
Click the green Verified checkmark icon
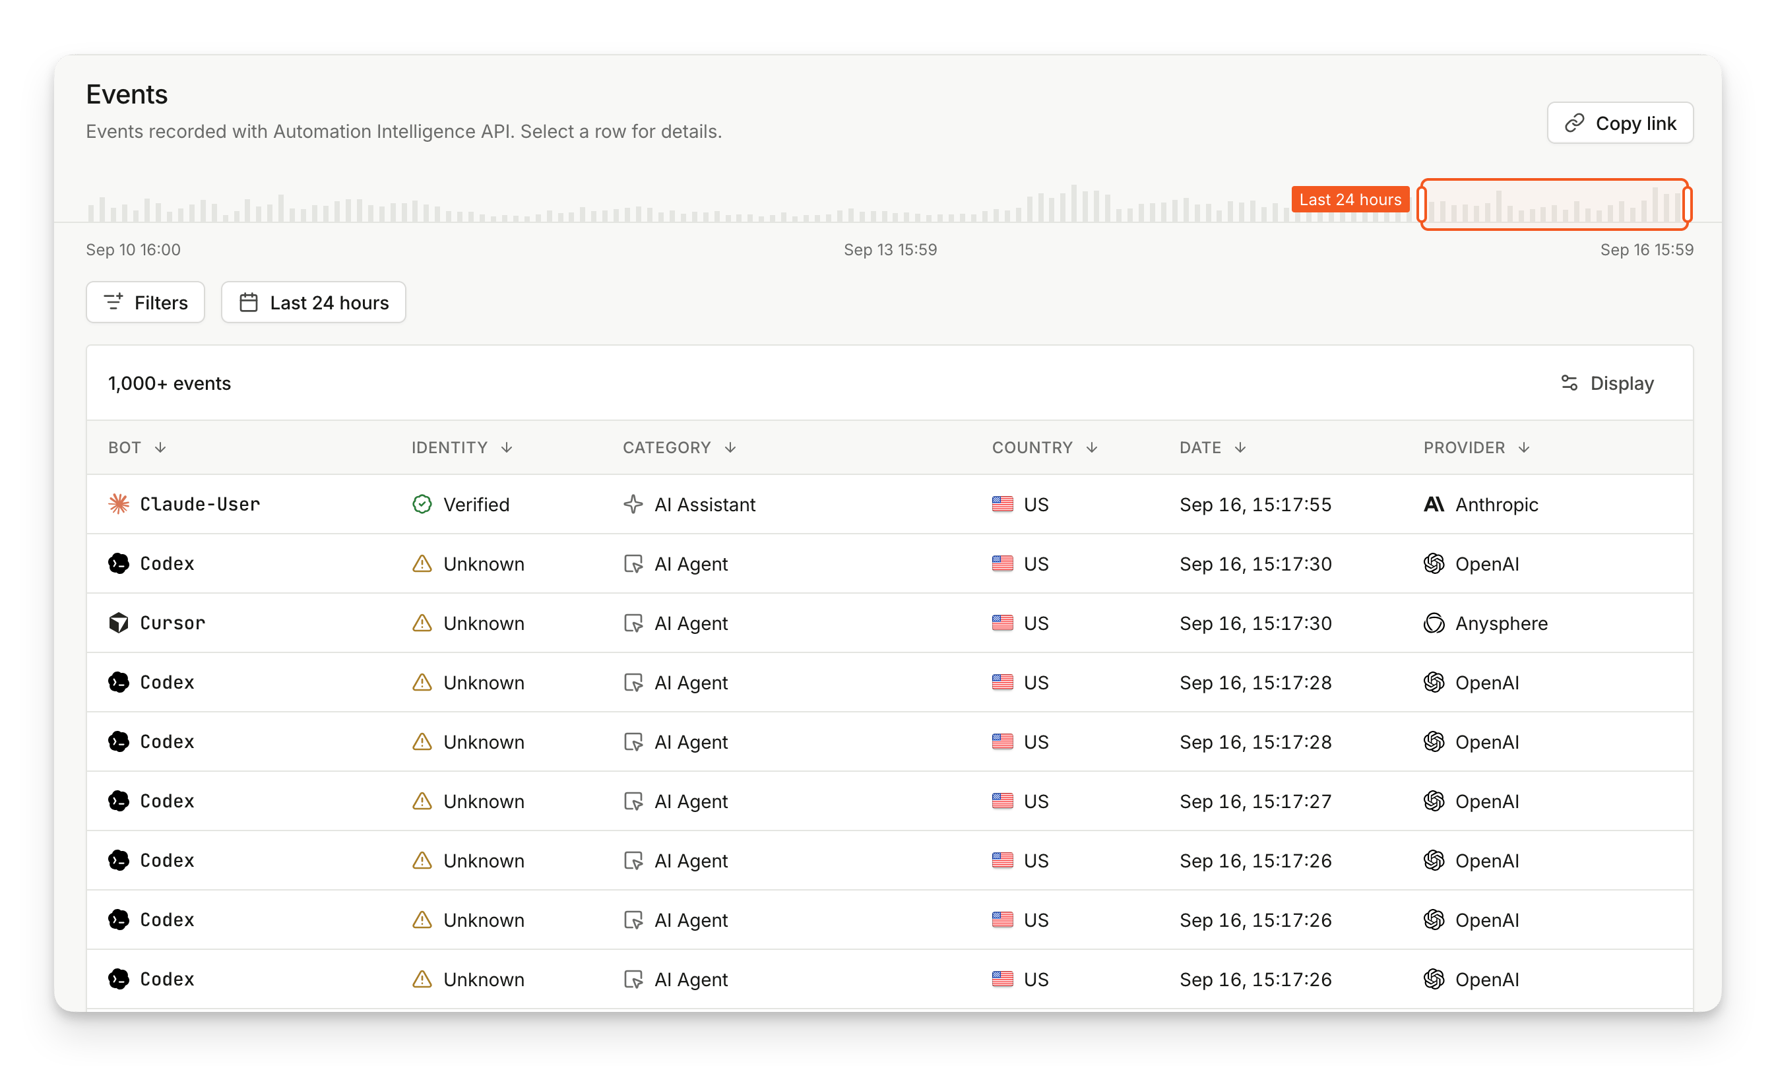pyautogui.click(x=422, y=504)
